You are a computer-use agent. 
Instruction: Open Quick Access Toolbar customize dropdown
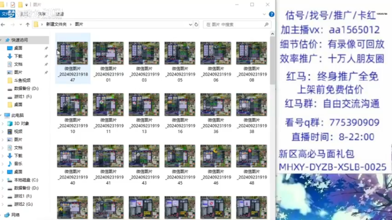pyautogui.click(x=26, y=4)
